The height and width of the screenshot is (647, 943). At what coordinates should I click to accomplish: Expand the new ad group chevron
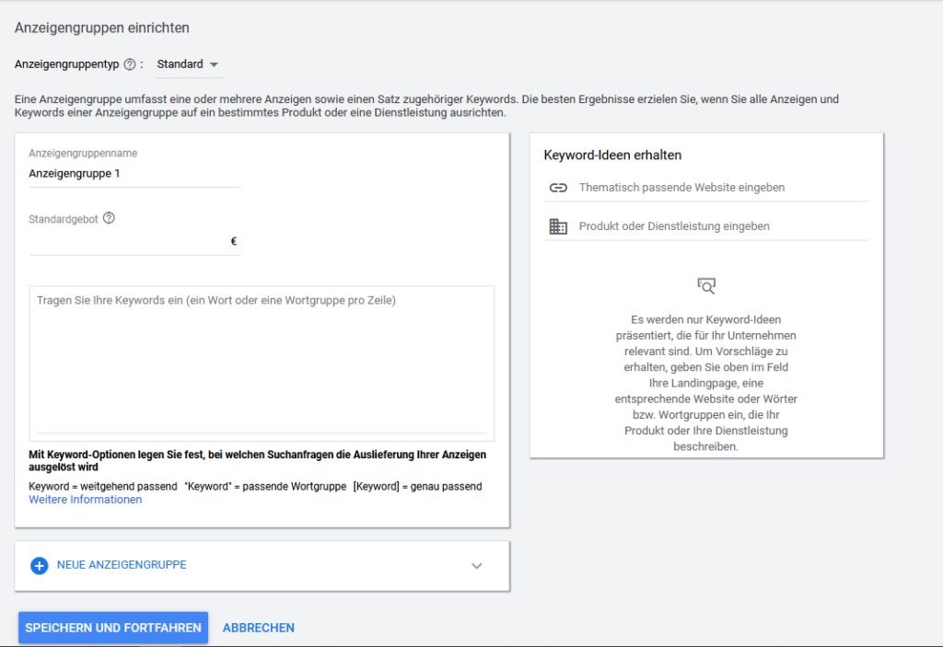[x=476, y=566]
